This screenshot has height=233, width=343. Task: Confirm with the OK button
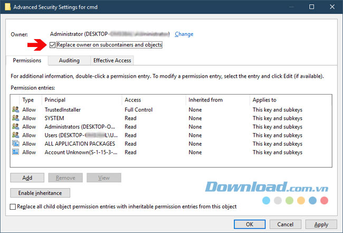pos(250,224)
